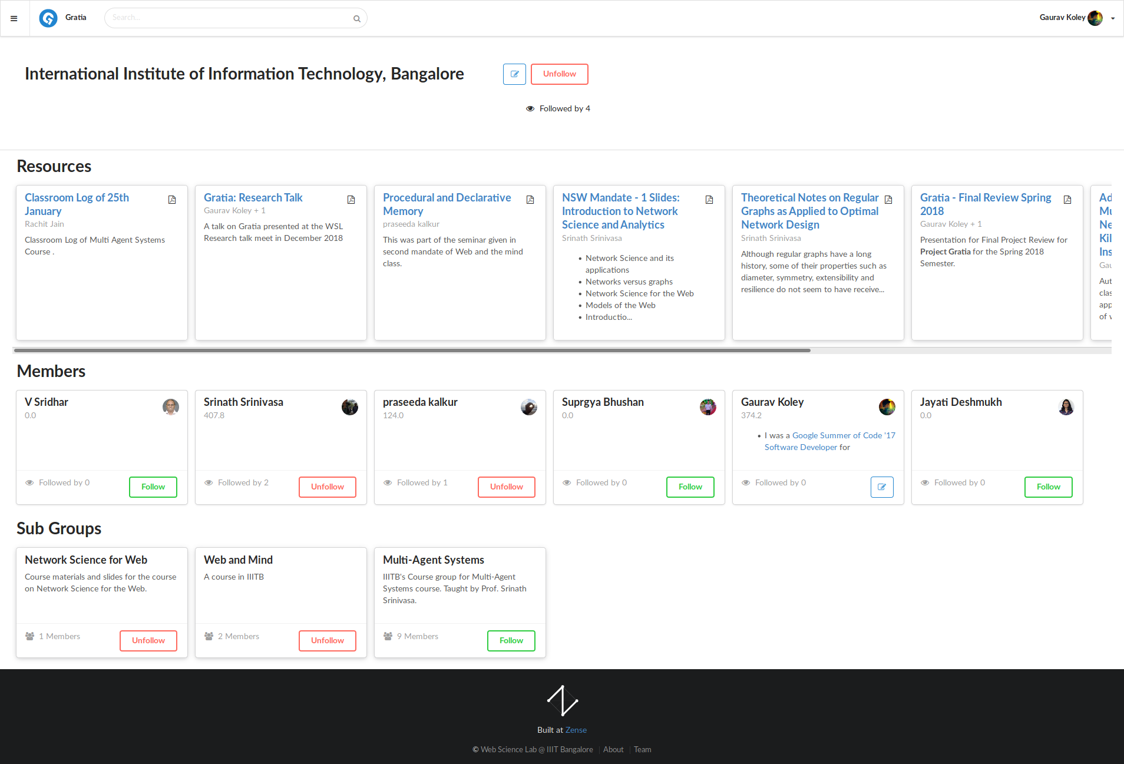Screen dimensions: 1124x764
Task: Click the PDF icon on Procedural and Declarative Memory
Action: tap(530, 200)
